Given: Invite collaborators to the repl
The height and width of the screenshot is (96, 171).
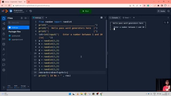Looking at the screenshot, I should [x=161, y=11].
